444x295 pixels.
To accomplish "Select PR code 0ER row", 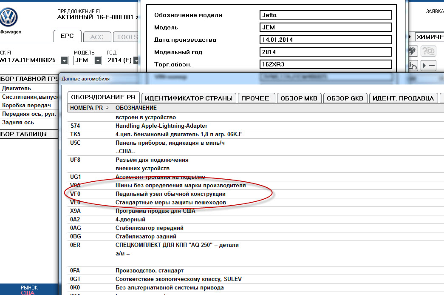I will click(x=256, y=253).
